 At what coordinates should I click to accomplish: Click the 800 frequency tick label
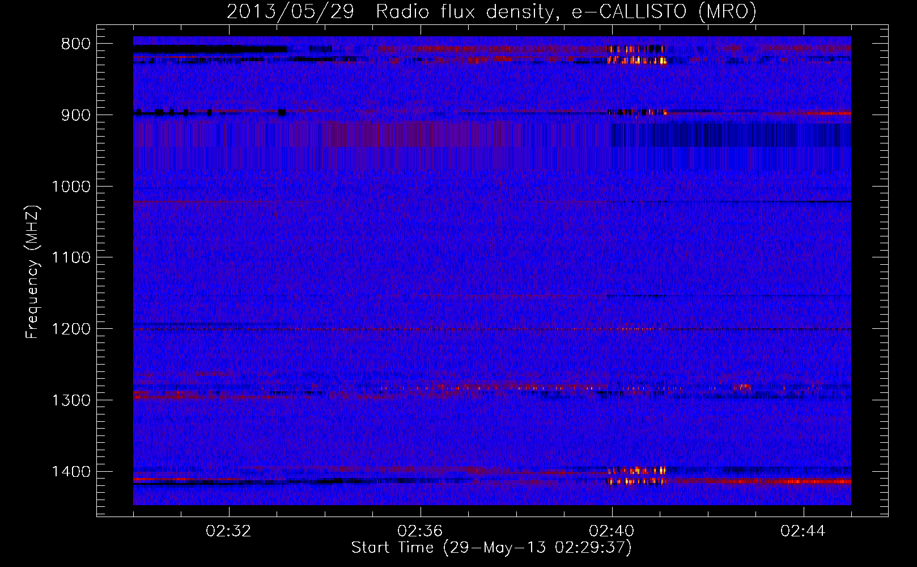76,44
